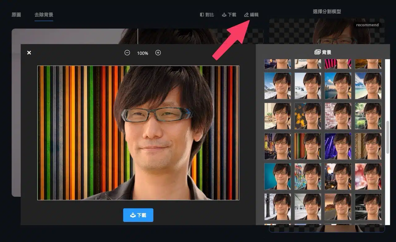
Task: Click the top toolbar 下載 download icon
Action: point(229,15)
